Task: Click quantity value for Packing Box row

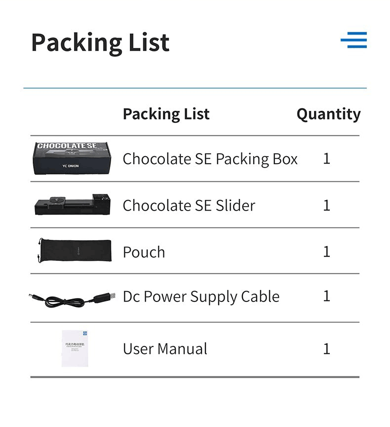Action: [x=326, y=159]
